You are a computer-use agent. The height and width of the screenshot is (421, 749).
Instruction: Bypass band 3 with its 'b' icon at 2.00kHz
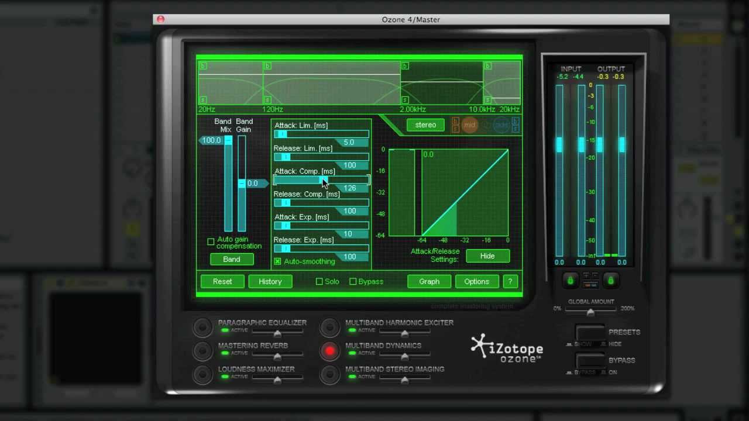405,66
